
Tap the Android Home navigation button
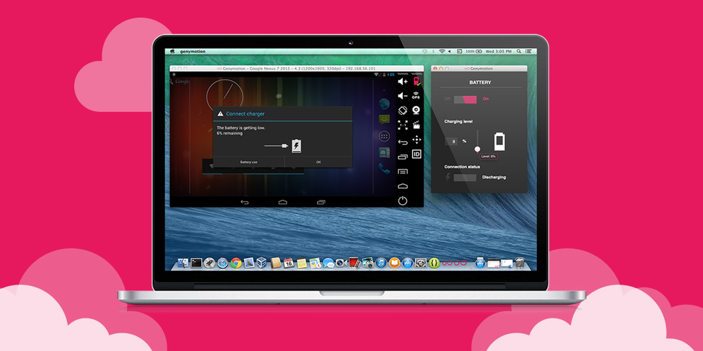point(283,202)
